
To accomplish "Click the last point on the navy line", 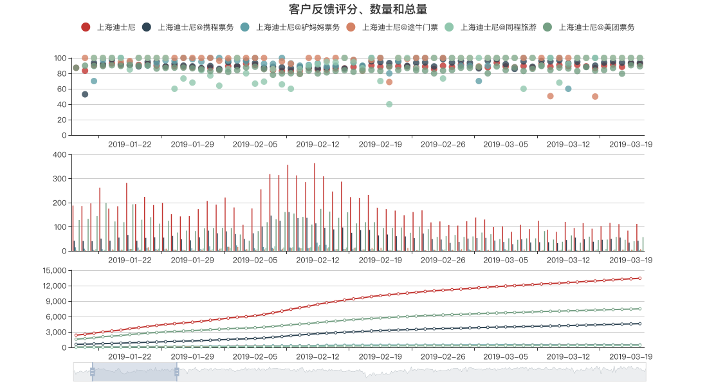I will click(x=639, y=324).
